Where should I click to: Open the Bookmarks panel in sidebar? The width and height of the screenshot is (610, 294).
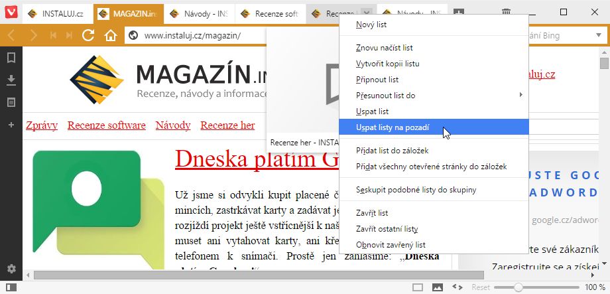coord(11,58)
